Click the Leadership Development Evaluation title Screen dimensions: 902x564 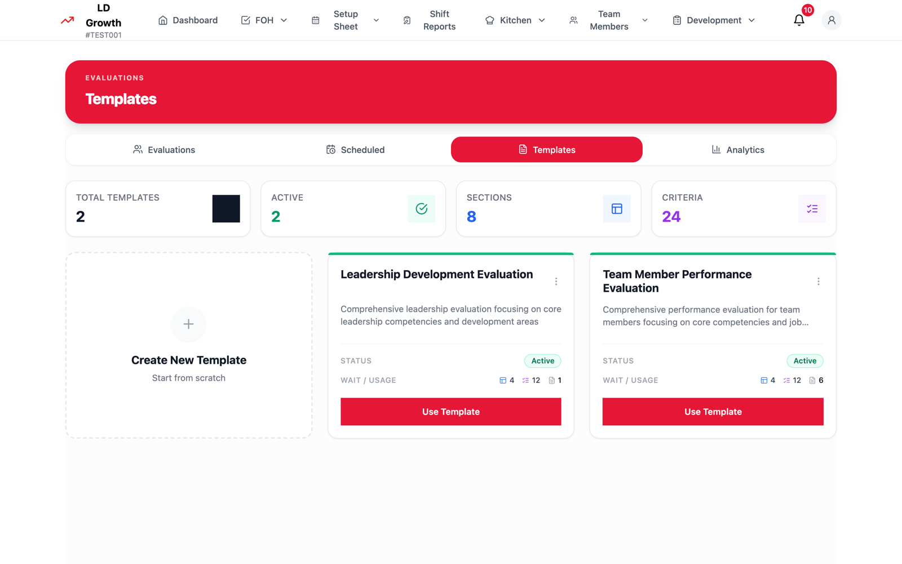[437, 274]
